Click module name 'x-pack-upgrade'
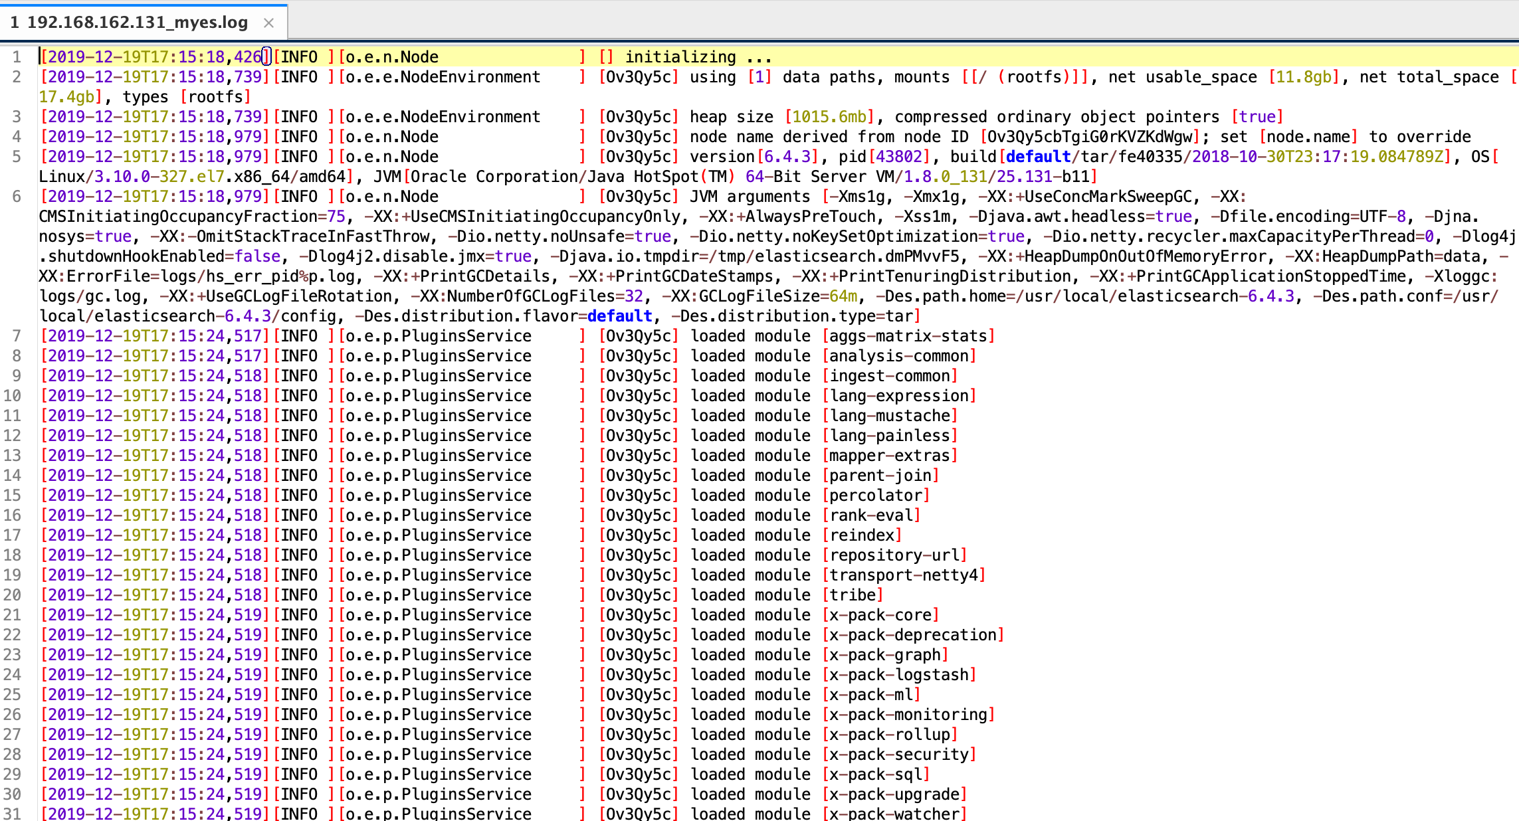Screen dimensions: 1519x821 point(894,794)
